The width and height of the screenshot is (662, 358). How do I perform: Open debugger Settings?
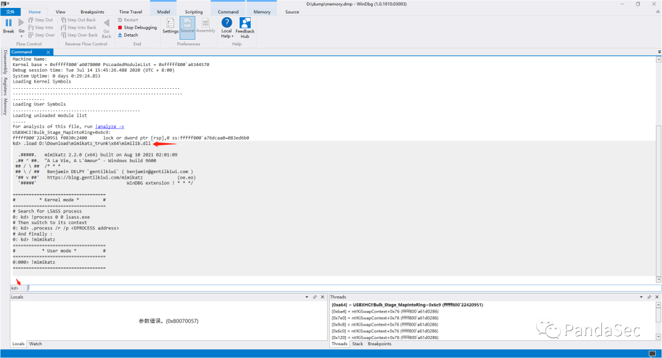click(170, 26)
